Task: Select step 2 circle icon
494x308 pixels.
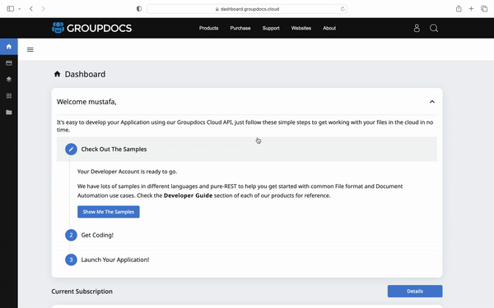Action: (x=71, y=235)
